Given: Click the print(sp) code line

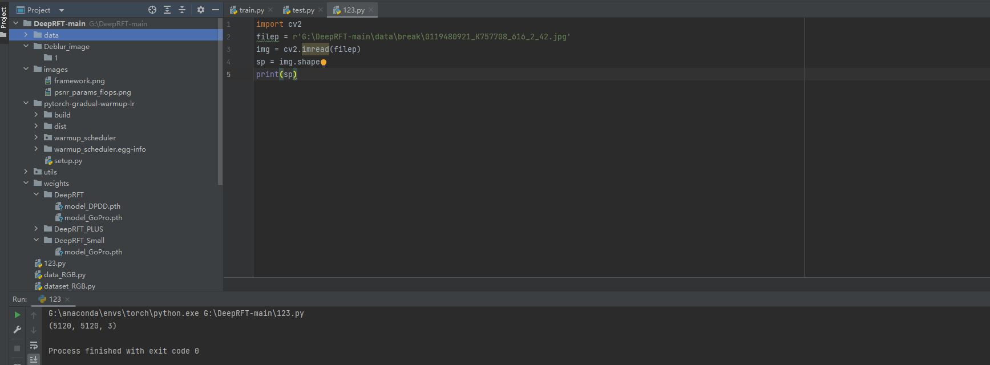Looking at the screenshot, I should click(x=277, y=75).
